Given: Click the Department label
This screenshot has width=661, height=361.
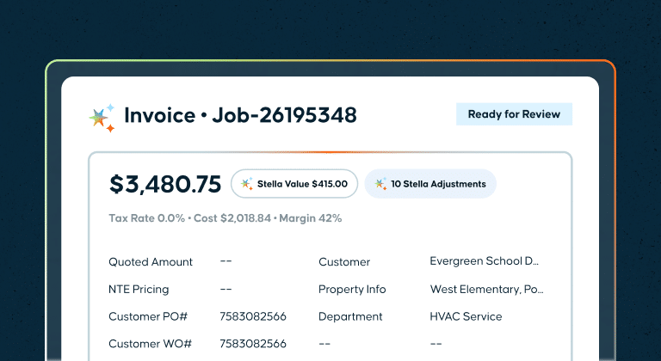Looking at the screenshot, I should tap(350, 317).
